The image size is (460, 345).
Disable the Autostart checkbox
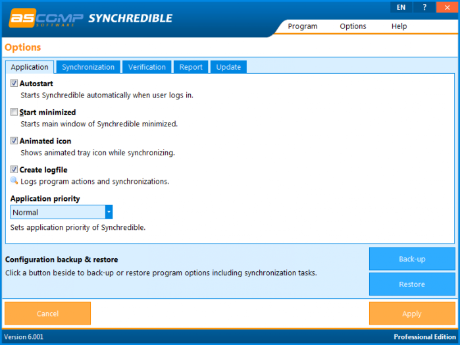click(14, 83)
